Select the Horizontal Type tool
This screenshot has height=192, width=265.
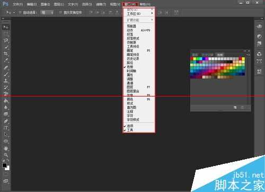pyautogui.click(x=6, y=128)
